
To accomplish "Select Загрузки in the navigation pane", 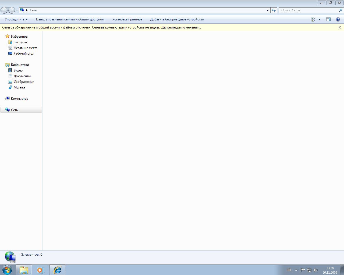I will [x=20, y=42].
